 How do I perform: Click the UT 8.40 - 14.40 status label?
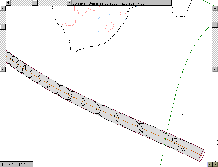click(17, 164)
